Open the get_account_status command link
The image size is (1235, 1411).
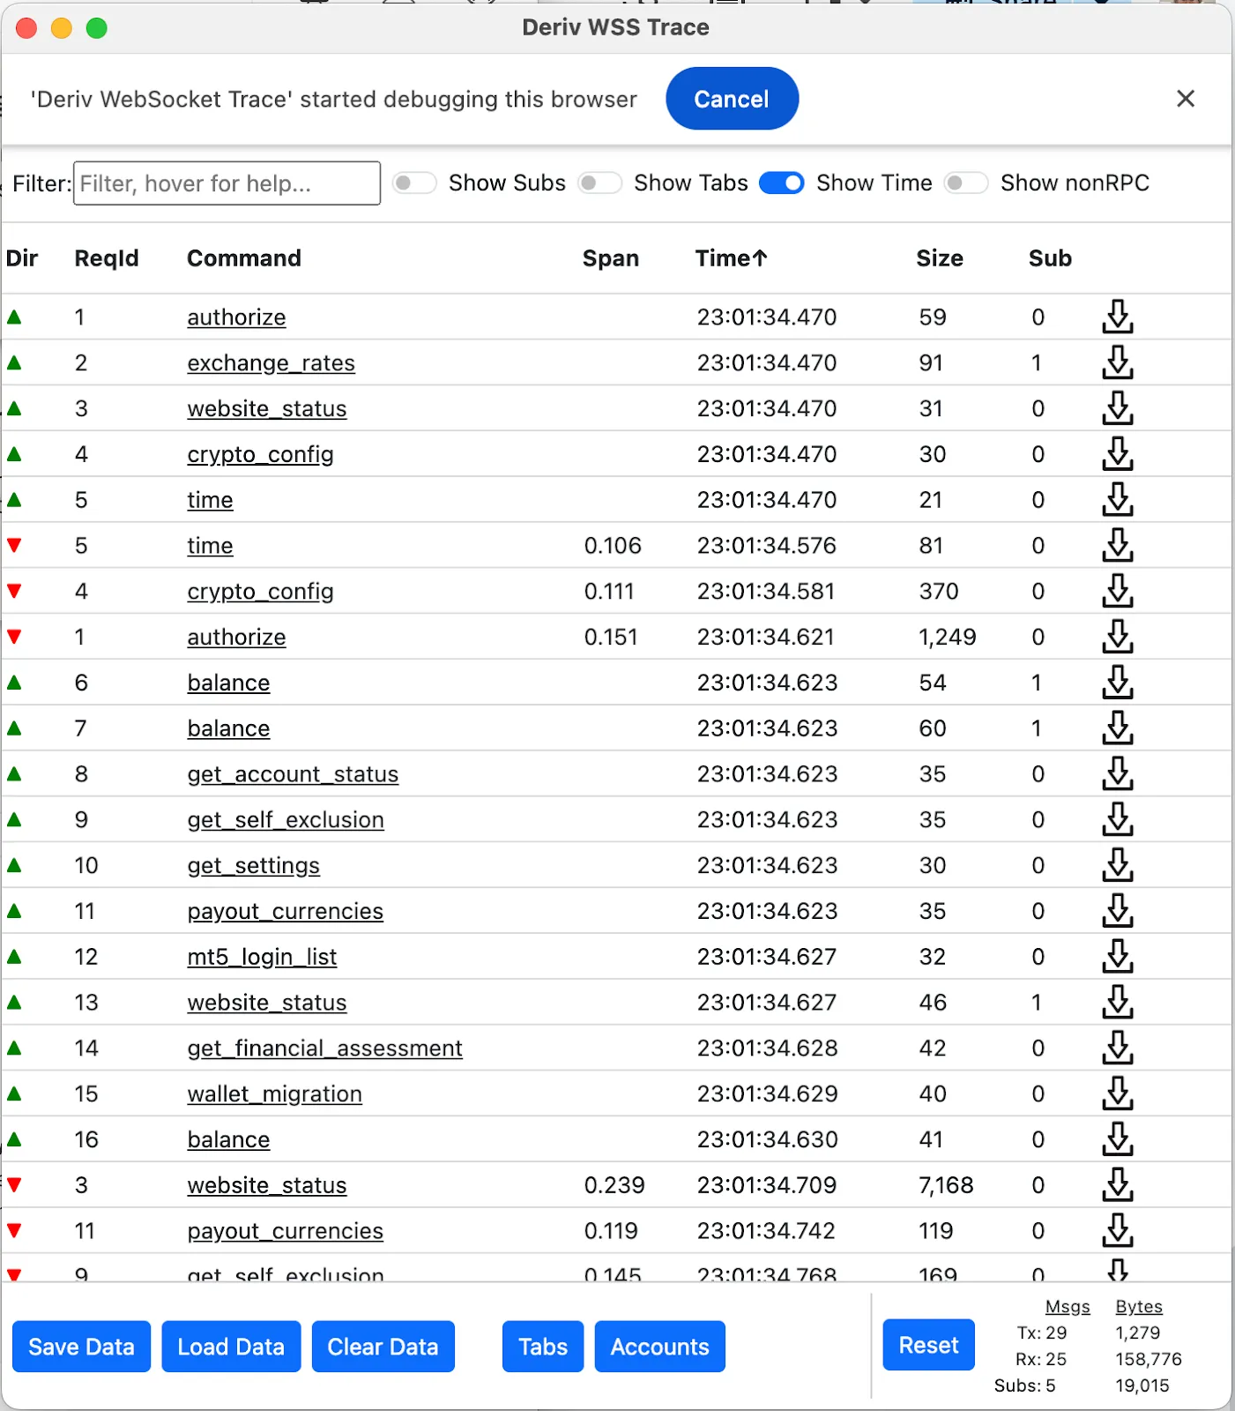pos(293,774)
